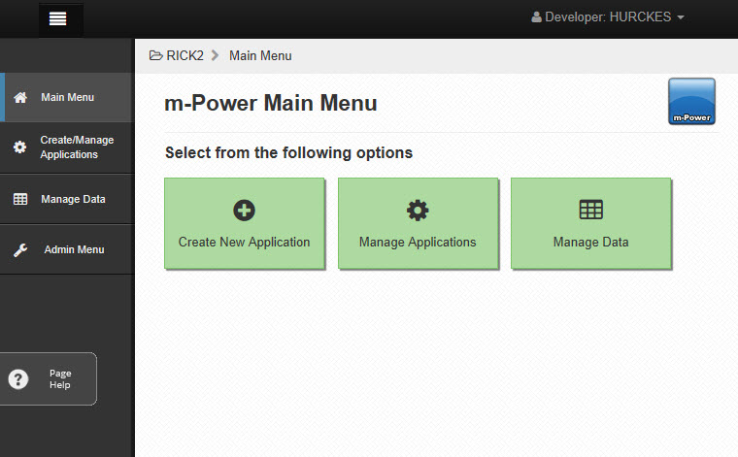Click the wrench icon for Admin Menu
738x457 pixels.
[x=20, y=249]
